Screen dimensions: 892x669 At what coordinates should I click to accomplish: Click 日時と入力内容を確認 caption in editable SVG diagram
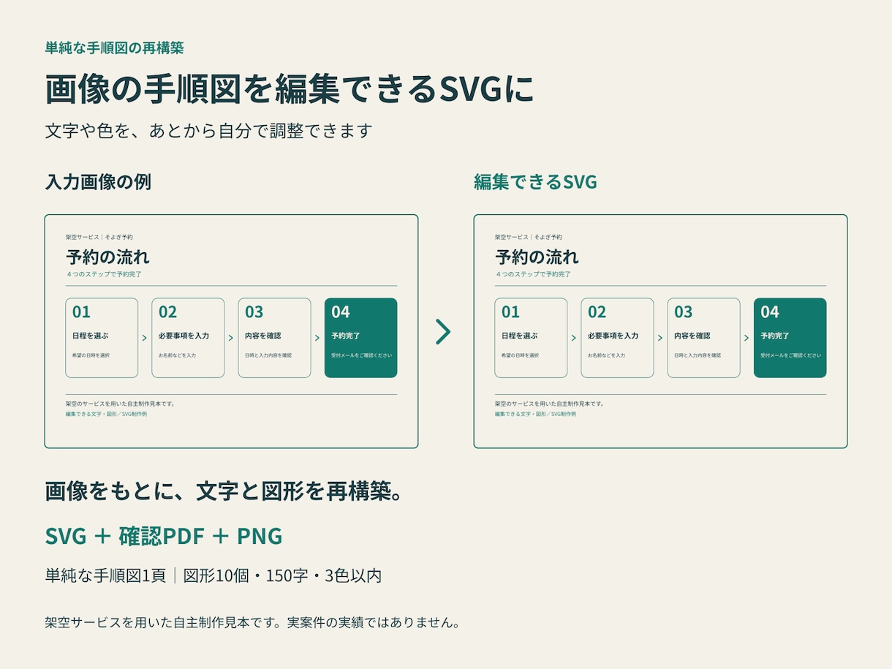click(x=698, y=355)
